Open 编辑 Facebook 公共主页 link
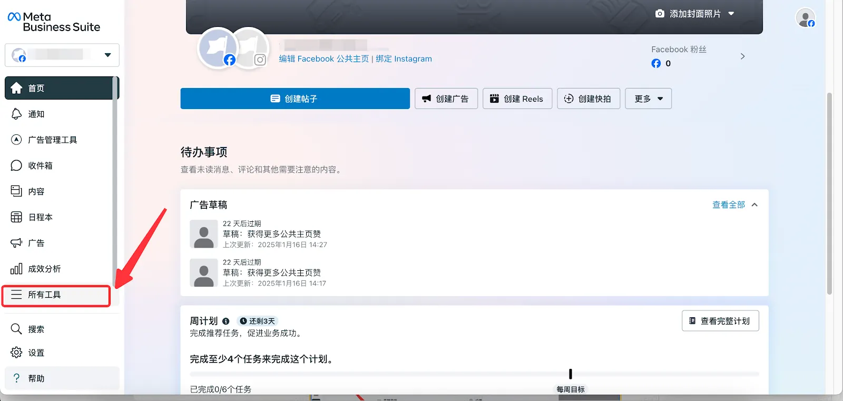Viewport: 843px width, 401px height. pos(324,59)
